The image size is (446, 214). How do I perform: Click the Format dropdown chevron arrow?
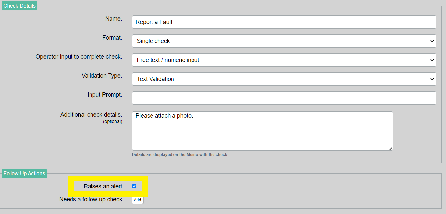point(432,41)
